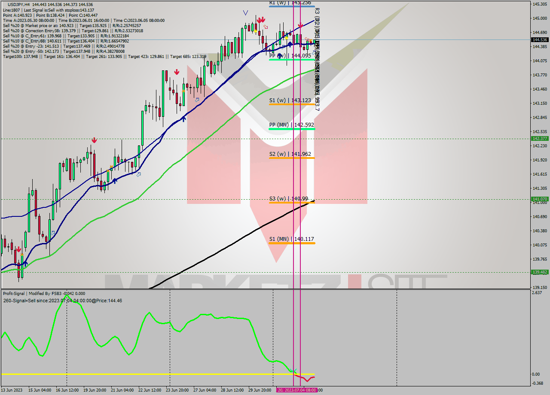Image resolution: width=550 pixels, height=395 pixels.
Task: Click the 'Sell %10 @ C_Entry61' line
Action: [66, 36]
